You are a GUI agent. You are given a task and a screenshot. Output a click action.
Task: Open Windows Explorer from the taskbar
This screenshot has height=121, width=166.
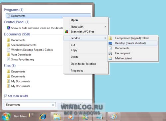click(x=57, y=117)
